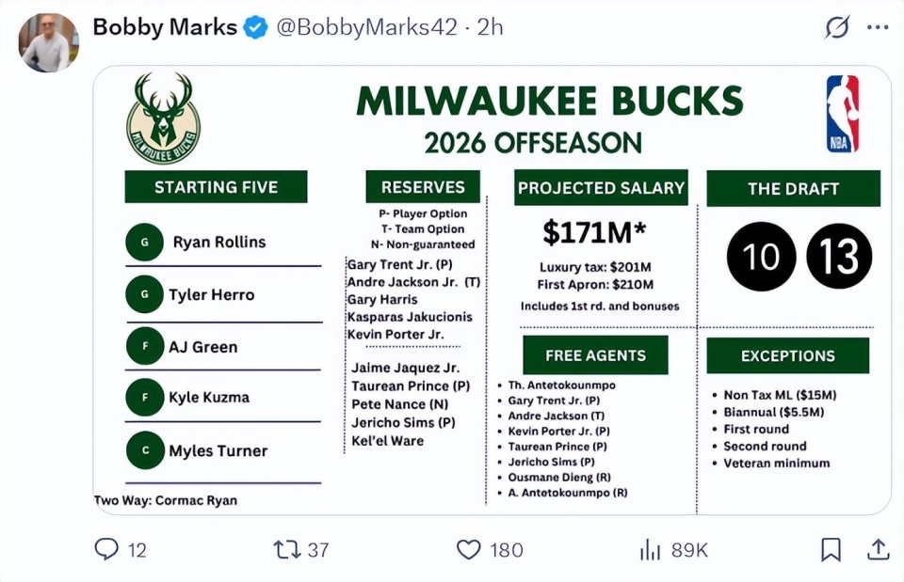This screenshot has height=582, width=904.
Task: Open the three-dot more options menu
Action: 878,27
